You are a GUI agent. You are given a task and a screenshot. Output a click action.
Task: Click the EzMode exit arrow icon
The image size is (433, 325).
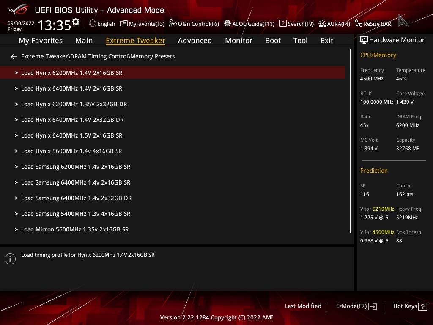click(x=373, y=306)
